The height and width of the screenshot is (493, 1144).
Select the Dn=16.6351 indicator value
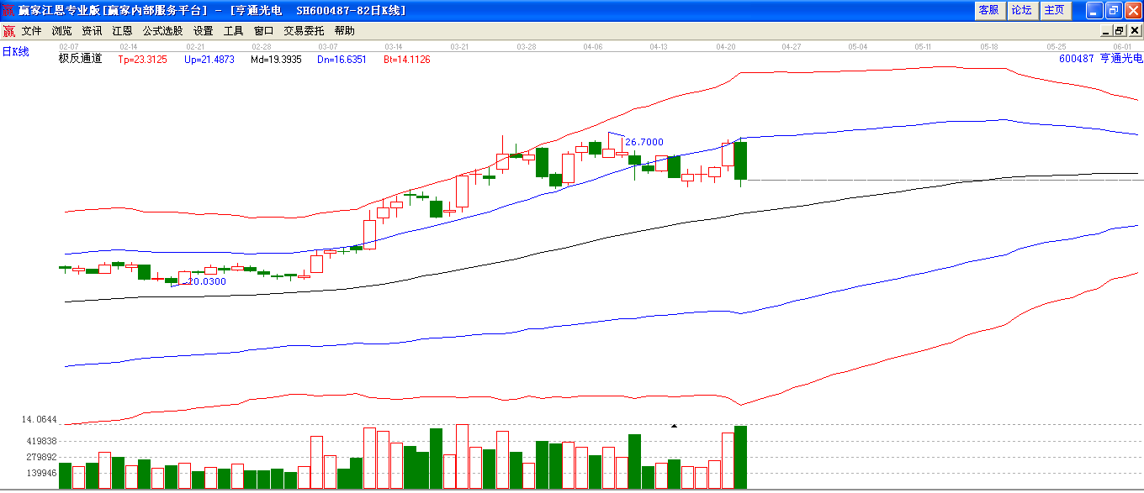pyautogui.click(x=342, y=60)
